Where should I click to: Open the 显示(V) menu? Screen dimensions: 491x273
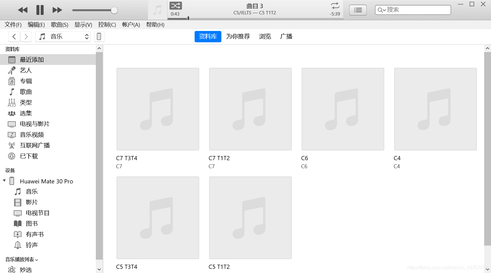click(83, 25)
